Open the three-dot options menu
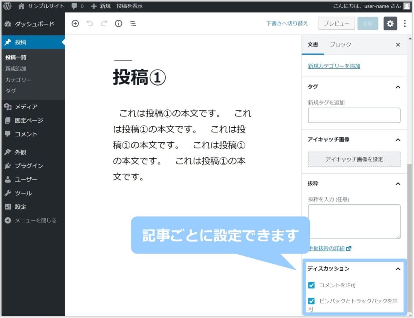 (405, 23)
